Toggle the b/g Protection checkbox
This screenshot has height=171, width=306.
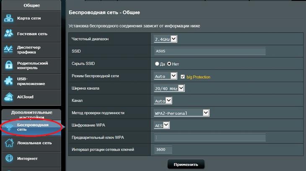(x=183, y=77)
